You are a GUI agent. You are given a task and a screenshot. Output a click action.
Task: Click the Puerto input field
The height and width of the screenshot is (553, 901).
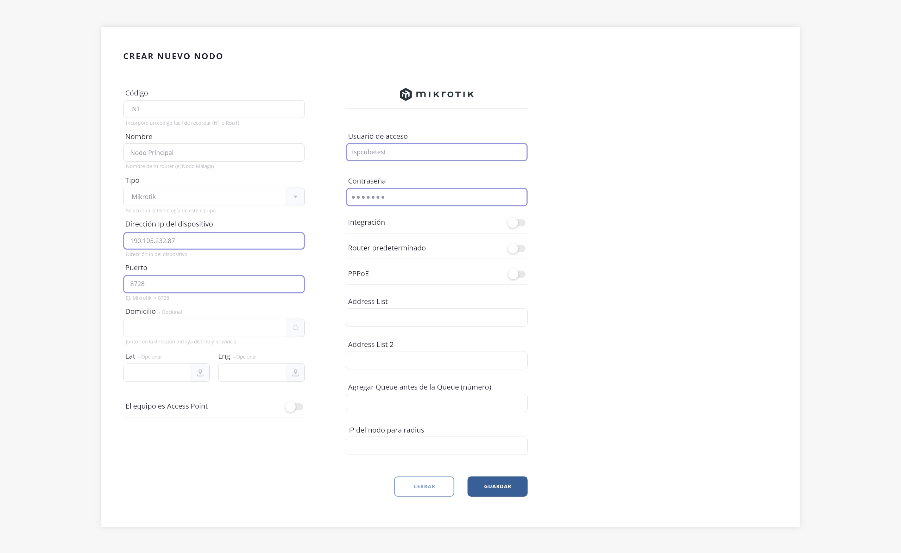pyautogui.click(x=214, y=284)
